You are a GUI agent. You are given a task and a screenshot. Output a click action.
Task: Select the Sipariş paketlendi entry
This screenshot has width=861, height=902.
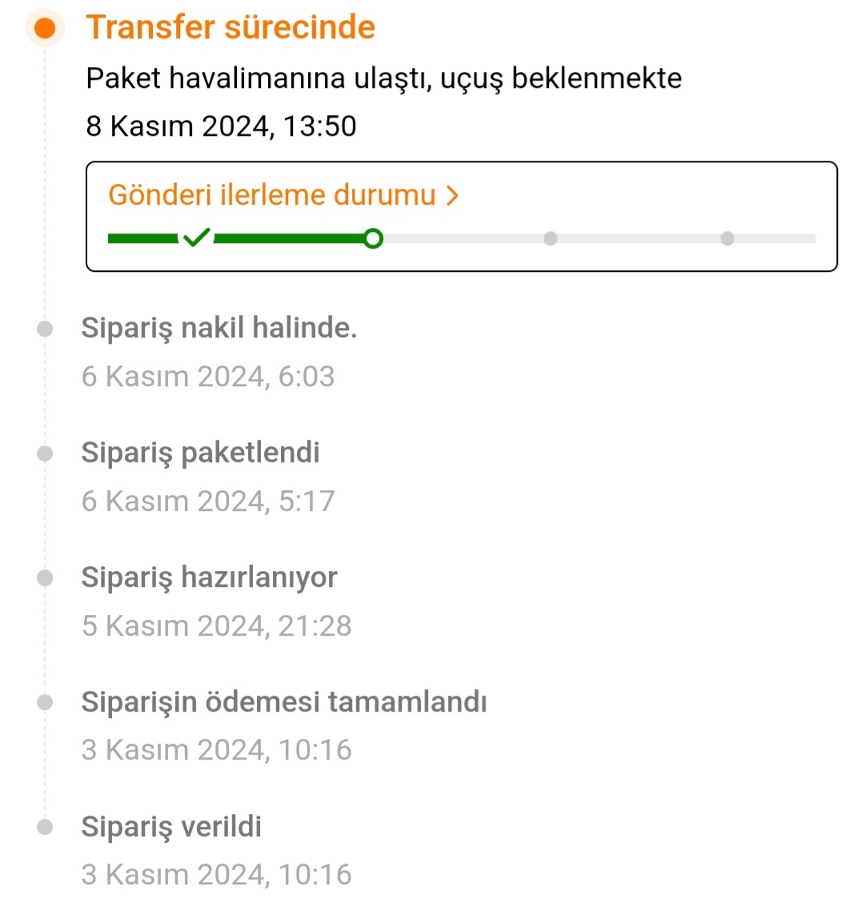[200, 453]
